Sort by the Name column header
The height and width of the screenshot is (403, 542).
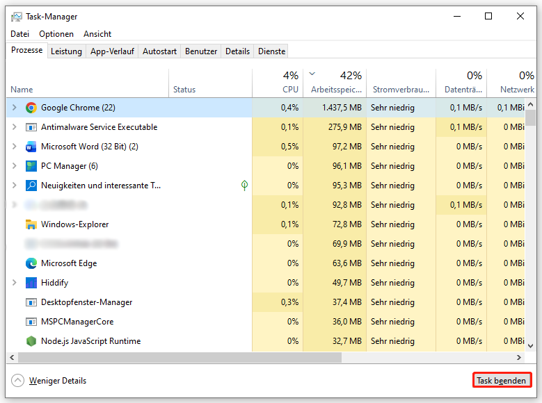(x=88, y=83)
